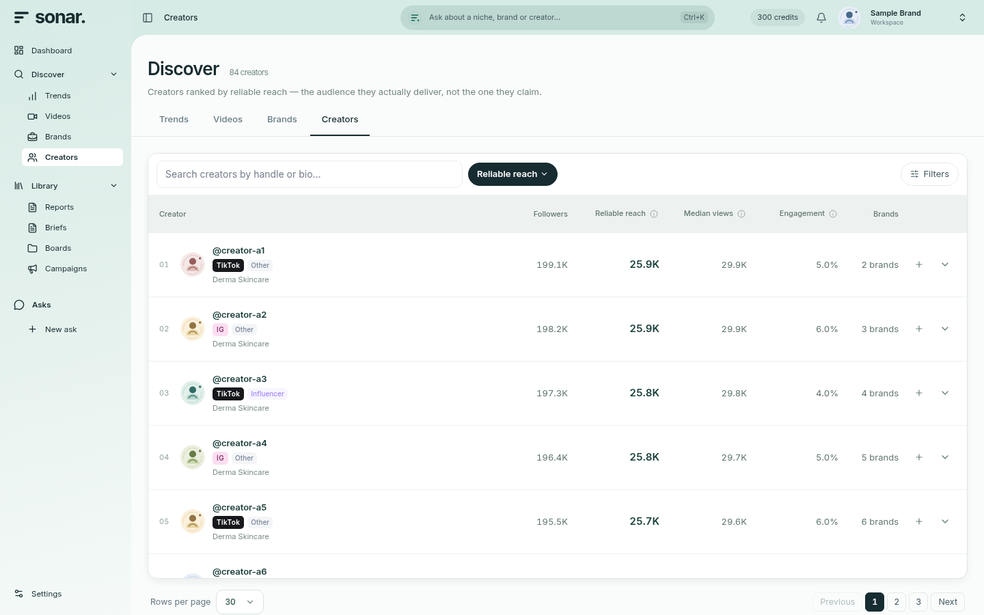Click the sonar logo
Viewport: 984px width, 615px height.
click(x=50, y=18)
